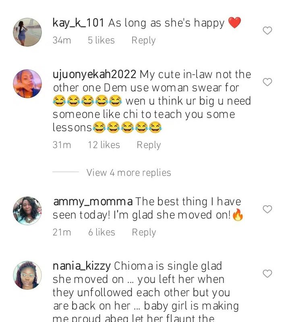Open kay_k_101's profile picture
Image resolution: width=290 pixels, height=322 pixels.
tap(27, 32)
